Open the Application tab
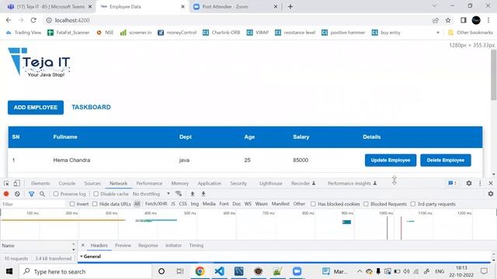This screenshot has width=497, height=279. point(210,183)
